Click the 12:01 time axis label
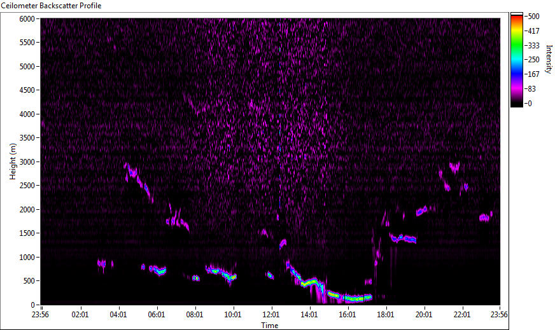555x330 pixels. (x=271, y=315)
